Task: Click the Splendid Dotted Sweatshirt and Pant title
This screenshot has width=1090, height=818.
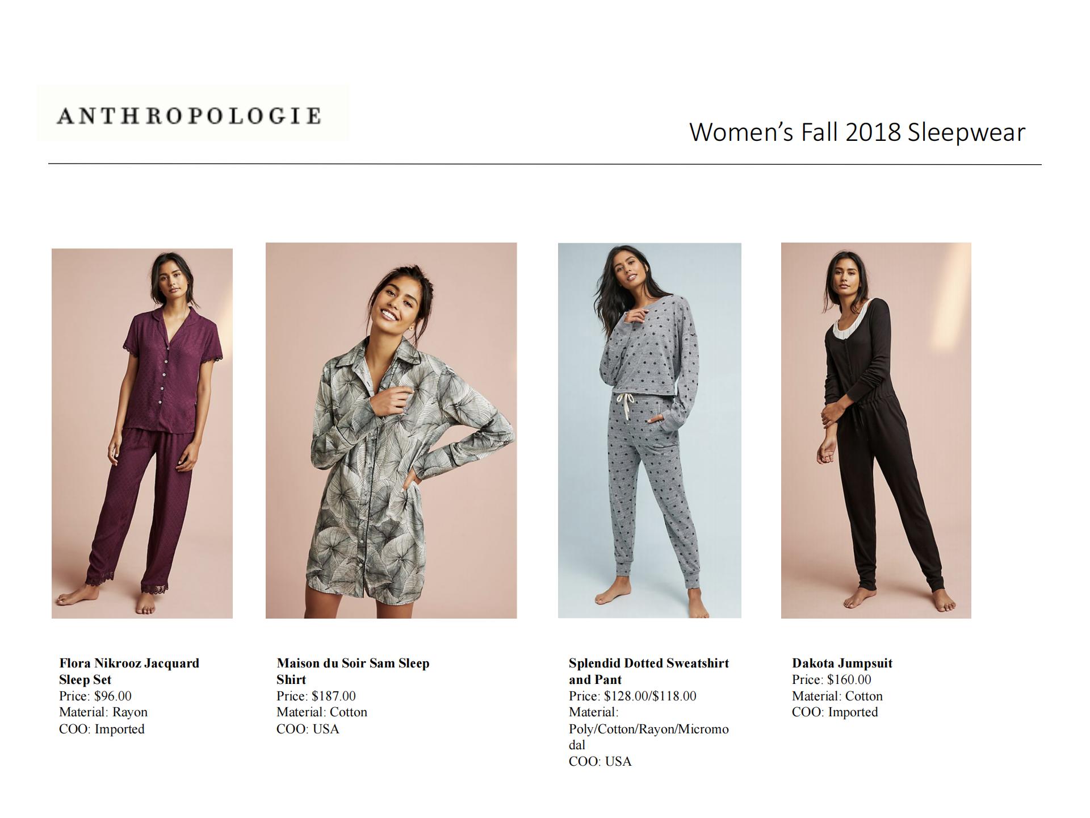Action: tap(648, 671)
